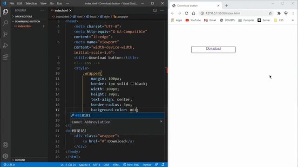
Task: Show more bookmarks overflow chevron
Action: click(293, 20)
